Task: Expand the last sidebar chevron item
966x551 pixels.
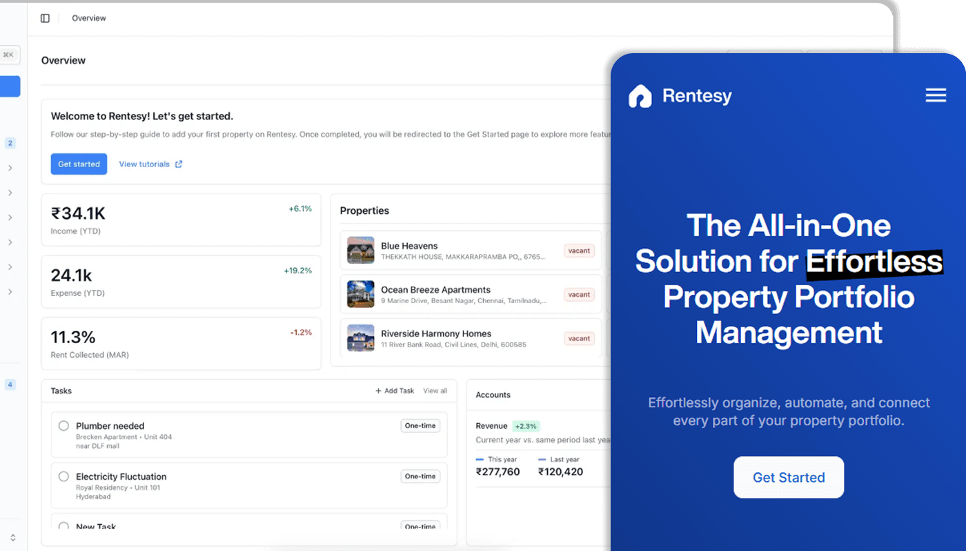Action: pyautogui.click(x=10, y=292)
